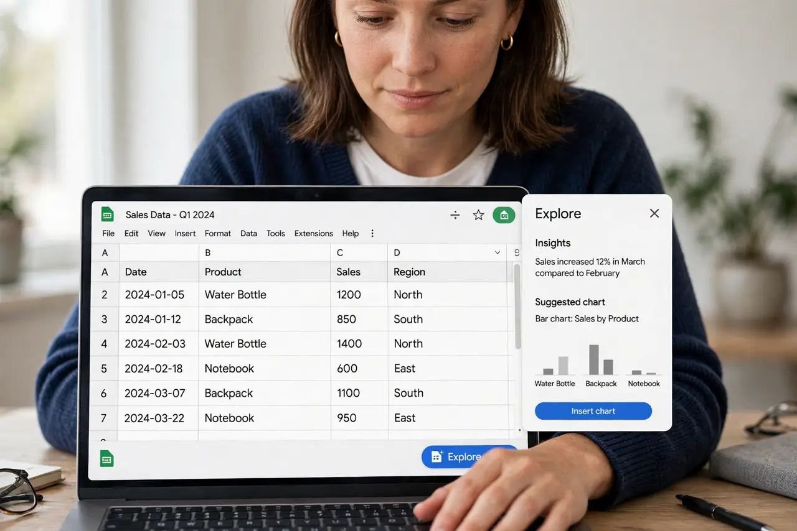This screenshot has width=797, height=531.
Task: Open the Format menu
Action: click(x=218, y=234)
